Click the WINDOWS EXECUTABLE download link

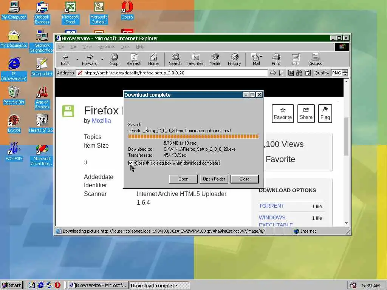(x=276, y=221)
